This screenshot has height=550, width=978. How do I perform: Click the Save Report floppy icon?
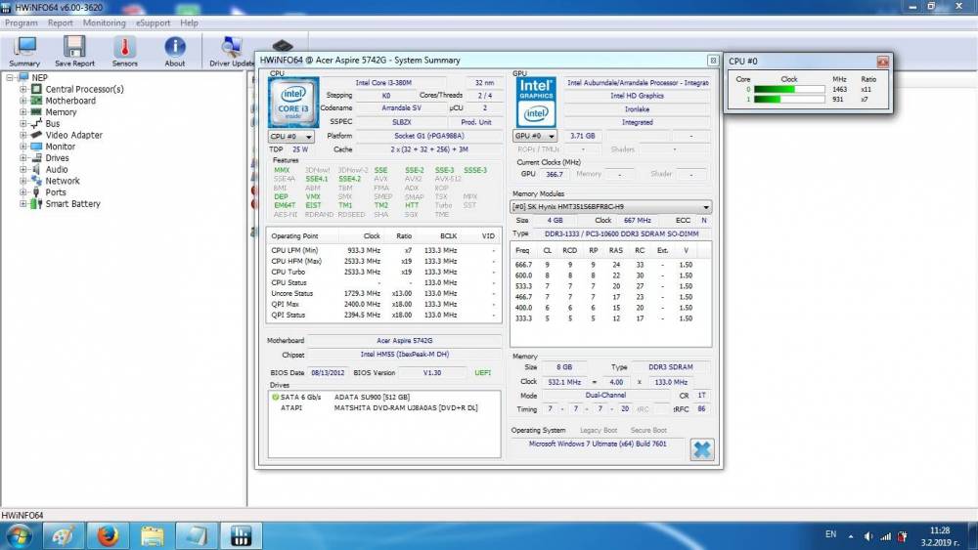(x=74, y=51)
